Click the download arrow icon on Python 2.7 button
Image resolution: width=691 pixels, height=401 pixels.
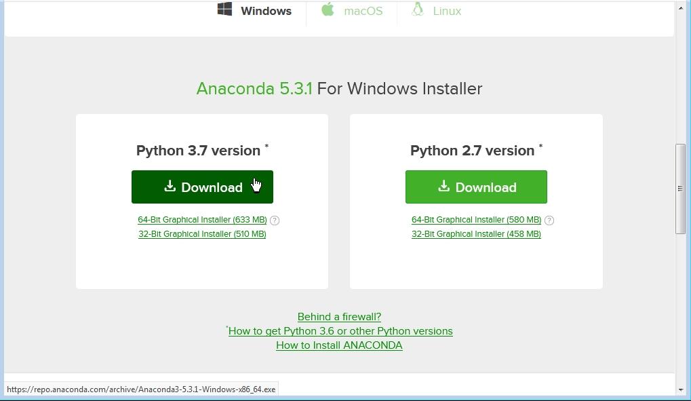444,187
